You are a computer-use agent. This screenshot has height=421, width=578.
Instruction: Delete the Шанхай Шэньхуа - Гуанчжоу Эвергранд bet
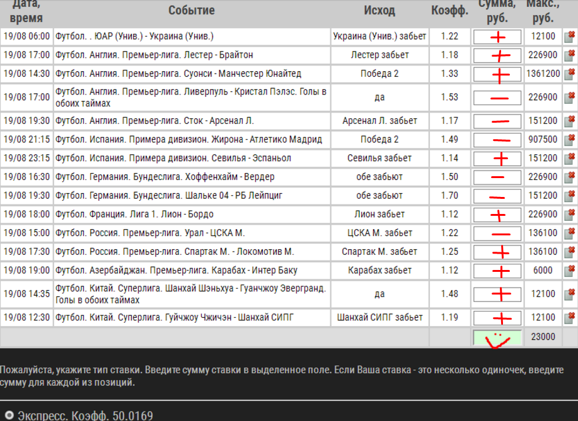[x=570, y=294]
